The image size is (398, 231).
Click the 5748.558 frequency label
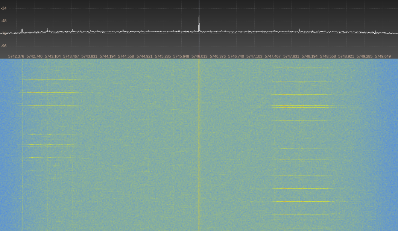pyautogui.click(x=328, y=56)
